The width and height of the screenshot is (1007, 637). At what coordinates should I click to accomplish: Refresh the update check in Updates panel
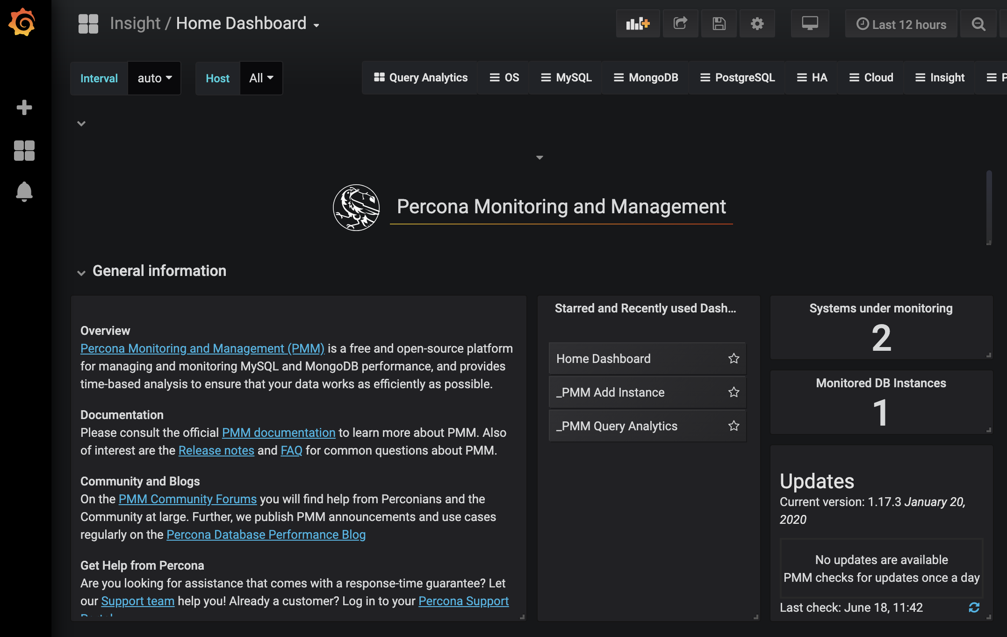(x=974, y=608)
